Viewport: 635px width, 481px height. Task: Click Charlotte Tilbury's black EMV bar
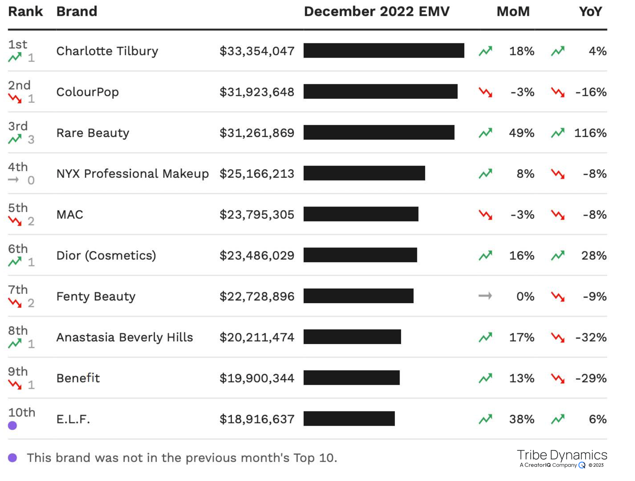click(384, 51)
